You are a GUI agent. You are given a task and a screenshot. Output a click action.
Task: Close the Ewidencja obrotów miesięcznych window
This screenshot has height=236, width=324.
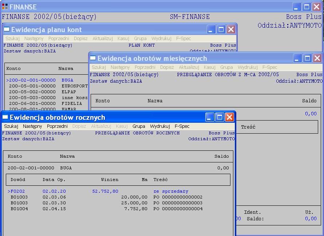tap(317, 58)
